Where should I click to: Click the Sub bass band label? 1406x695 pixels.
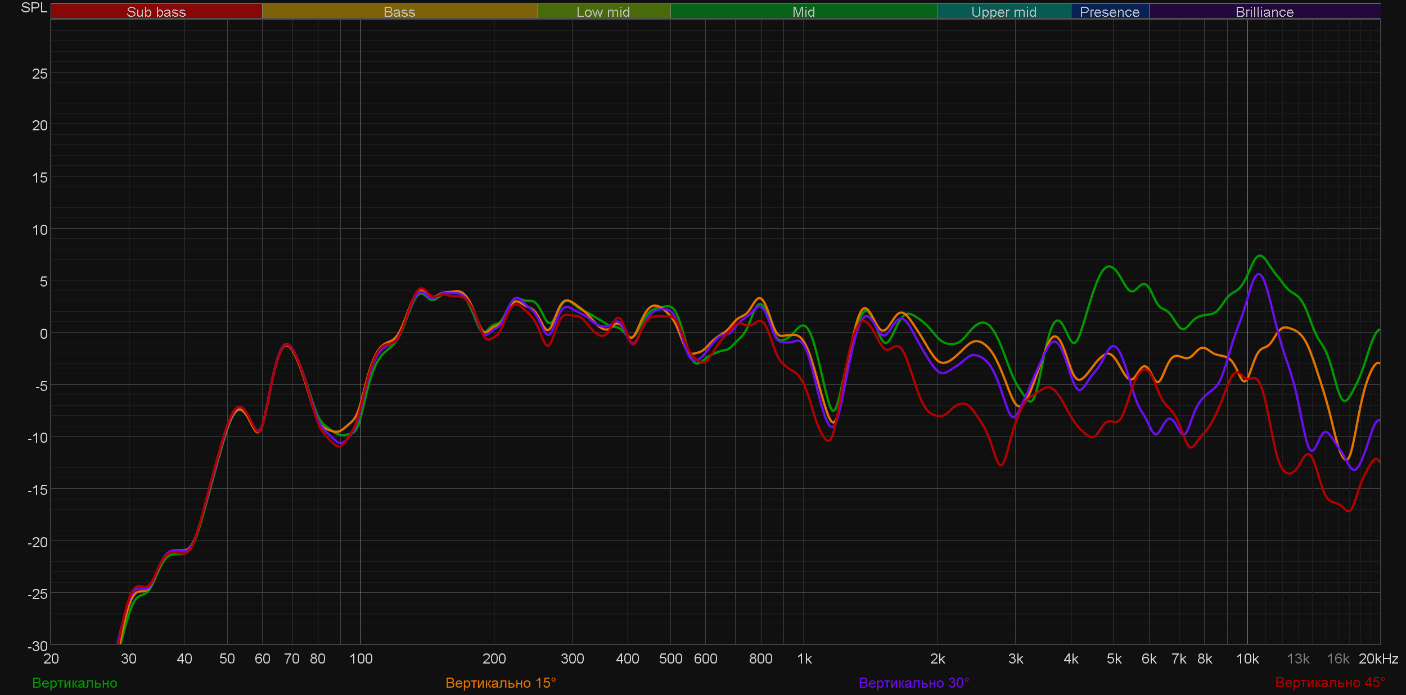pos(156,12)
